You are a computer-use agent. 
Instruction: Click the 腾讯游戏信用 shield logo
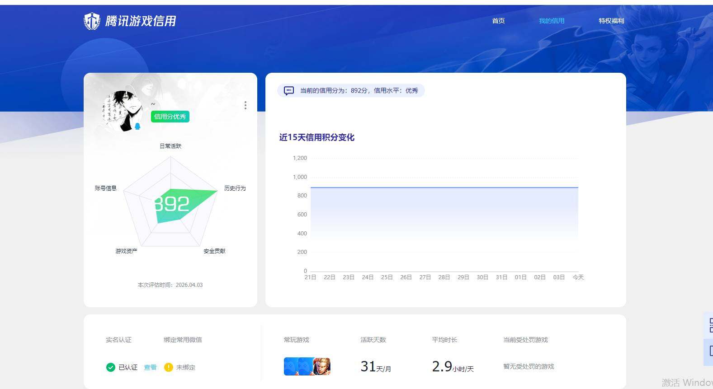coord(92,21)
